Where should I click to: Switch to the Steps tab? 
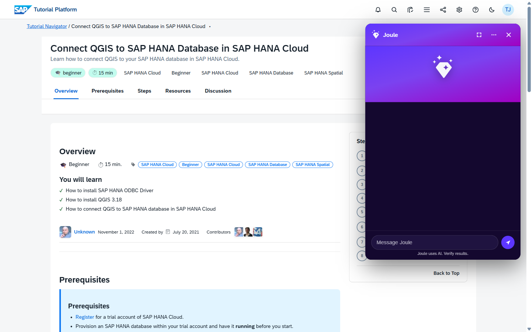click(144, 91)
